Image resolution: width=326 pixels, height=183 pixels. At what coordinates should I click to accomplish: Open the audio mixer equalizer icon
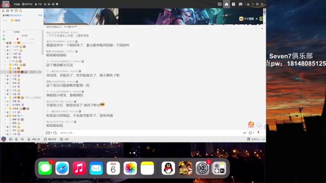(22, 139)
